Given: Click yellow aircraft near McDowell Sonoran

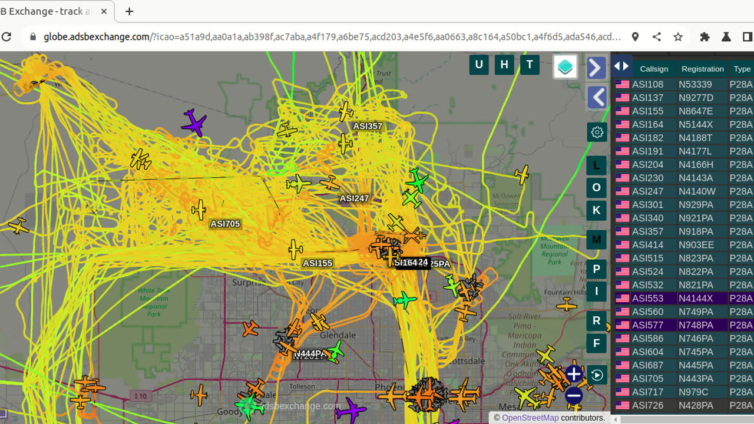Looking at the screenshot, I should [x=521, y=175].
